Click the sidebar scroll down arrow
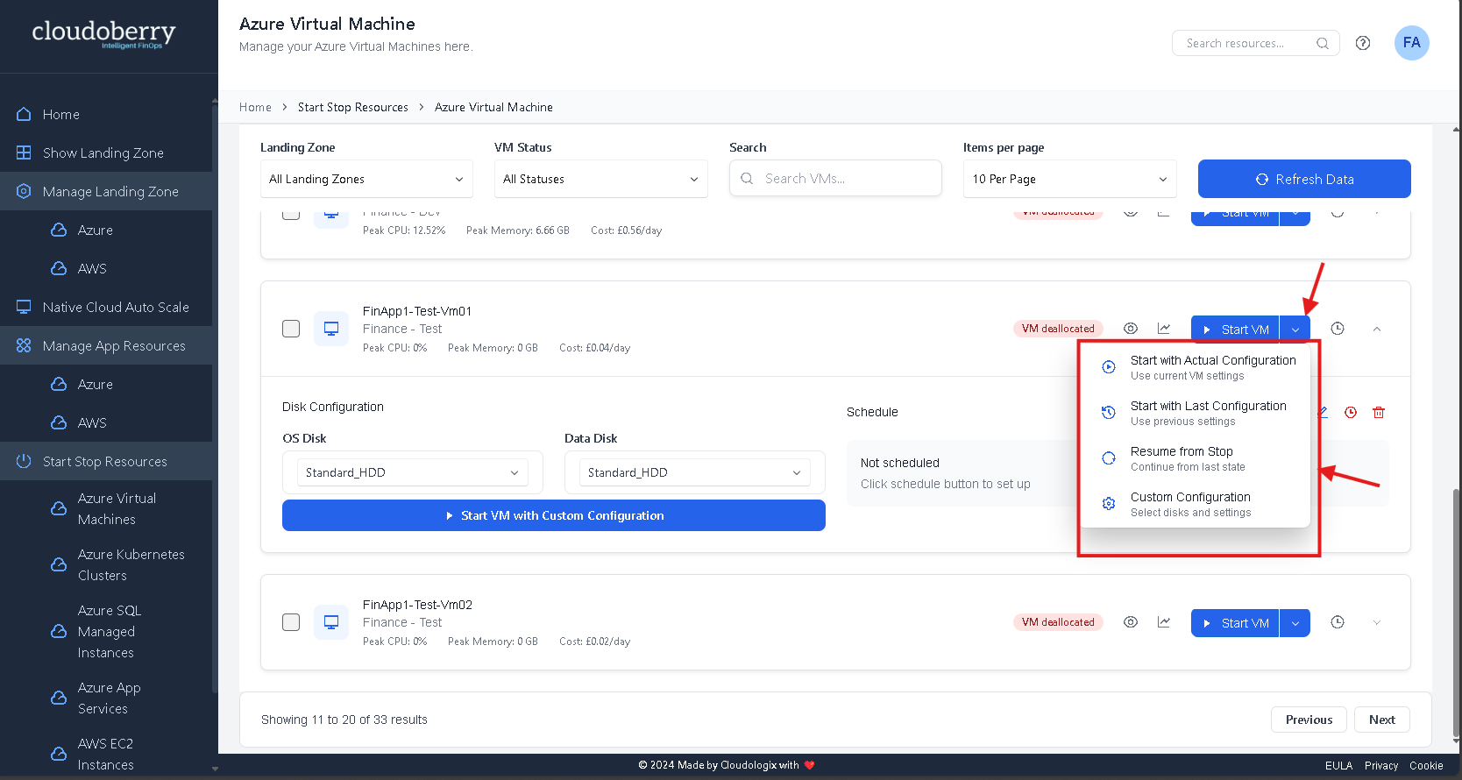1462x780 pixels. coord(215,769)
